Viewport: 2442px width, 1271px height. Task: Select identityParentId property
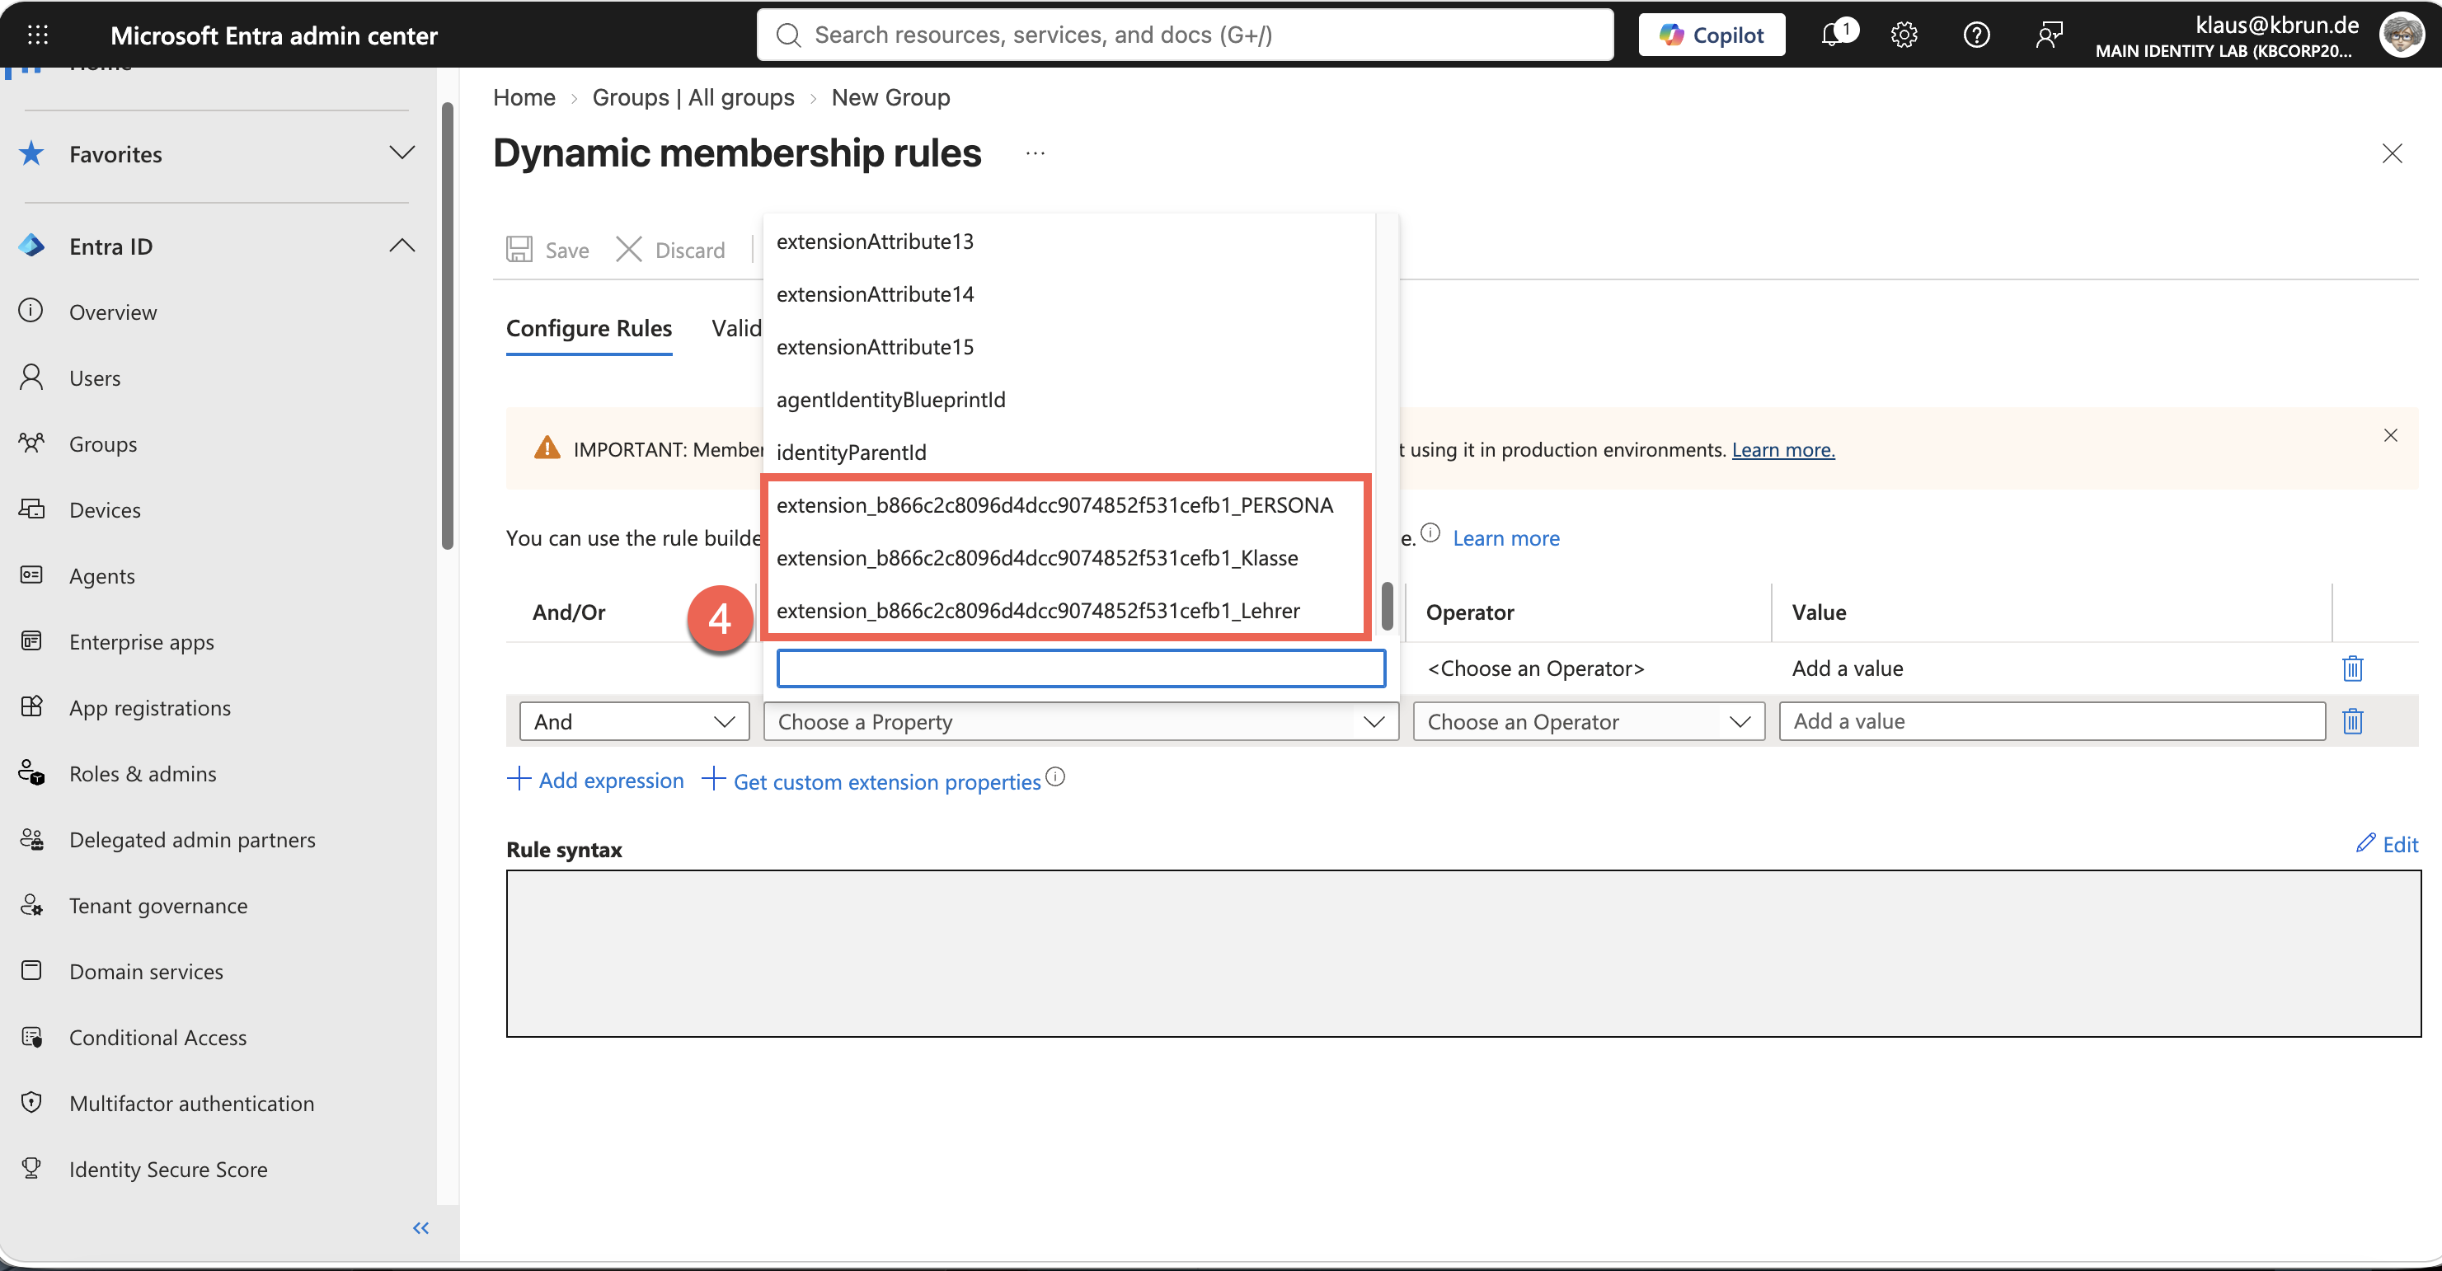tap(1069, 452)
